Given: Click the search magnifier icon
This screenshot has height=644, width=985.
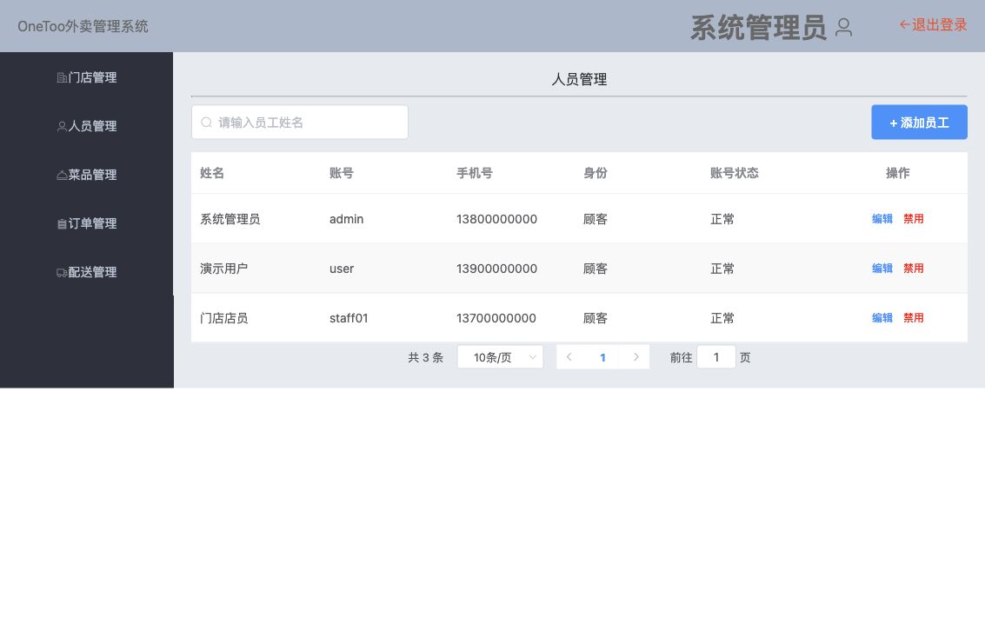Looking at the screenshot, I should pyautogui.click(x=206, y=123).
